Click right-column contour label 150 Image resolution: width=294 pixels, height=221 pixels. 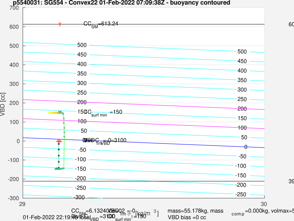[242, 118]
